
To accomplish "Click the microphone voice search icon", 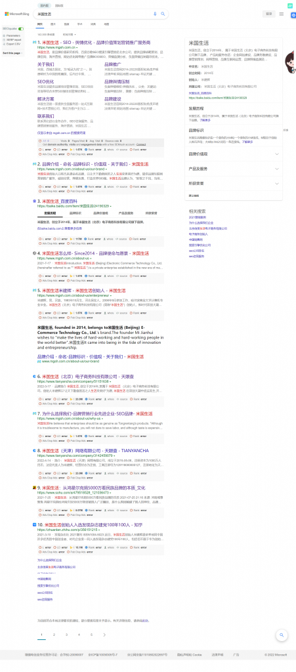I will pyautogui.click(x=155, y=14).
